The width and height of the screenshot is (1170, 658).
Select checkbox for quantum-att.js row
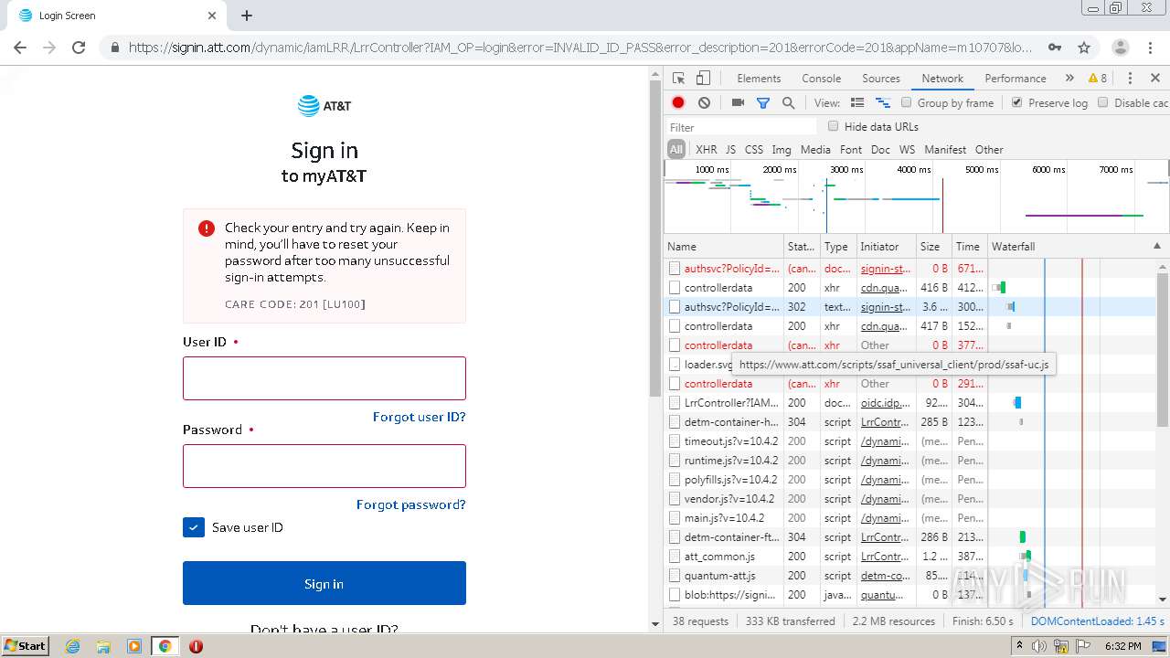point(674,576)
